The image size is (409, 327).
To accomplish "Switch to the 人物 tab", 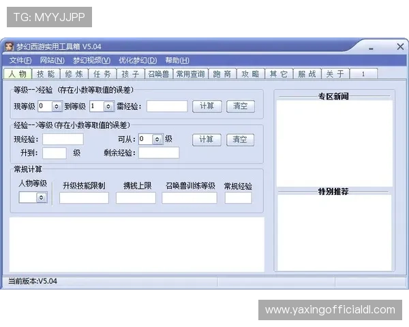I will tap(18, 74).
